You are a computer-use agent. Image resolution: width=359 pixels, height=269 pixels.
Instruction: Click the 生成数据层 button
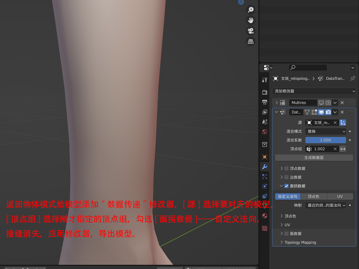click(x=314, y=158)
